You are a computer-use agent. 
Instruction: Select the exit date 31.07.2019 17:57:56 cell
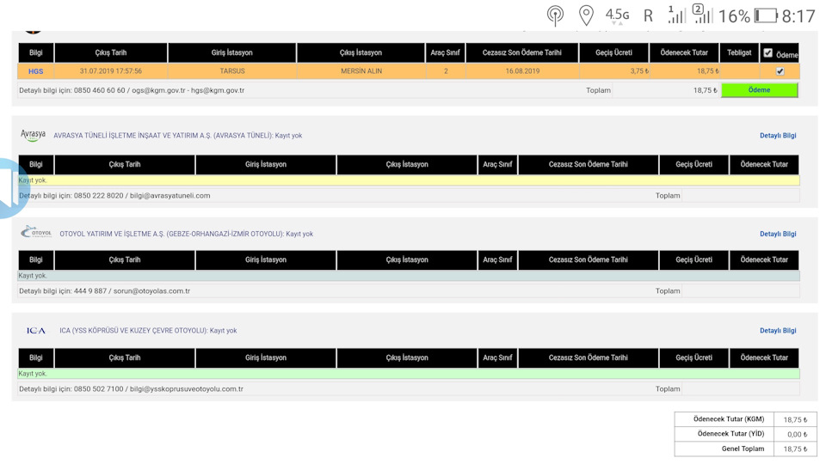[x=111, y=71]
